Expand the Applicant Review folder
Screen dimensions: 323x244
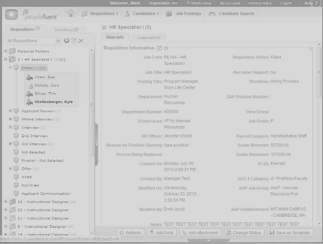pyautogui.click(x=11, y=111)
